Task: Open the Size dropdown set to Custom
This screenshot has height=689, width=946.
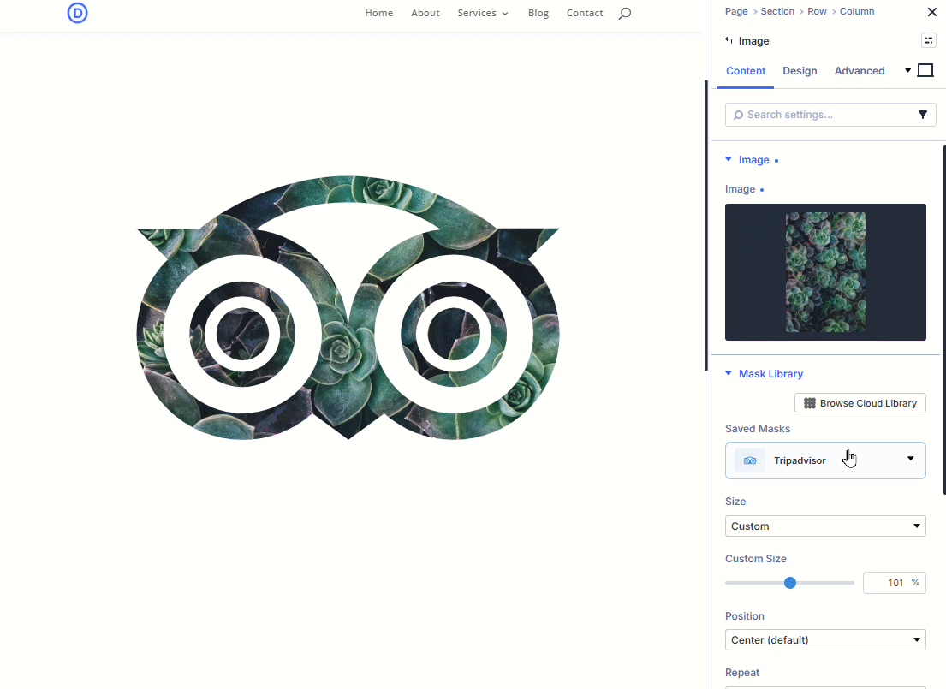Action: coord(825,526)
